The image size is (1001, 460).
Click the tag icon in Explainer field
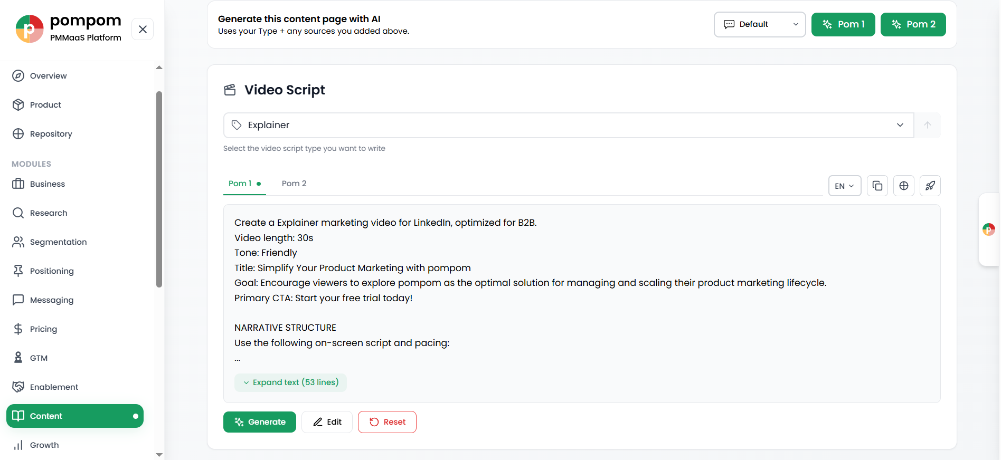coord(237,125)
